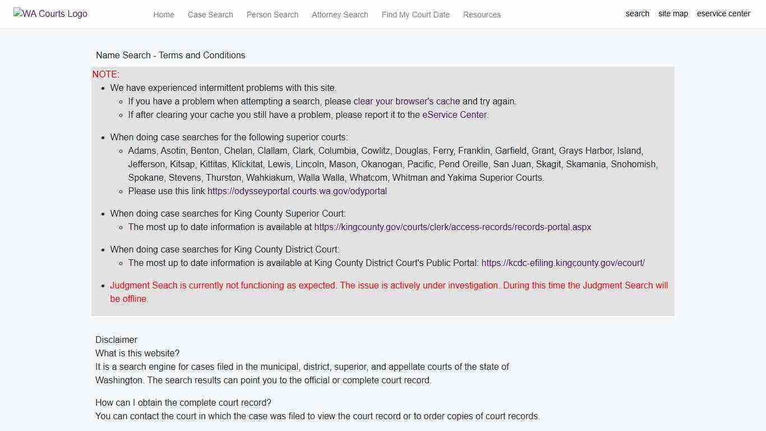The height and width of the screenshot is (431, 766).
Task: Report a problem via eService Center link
Action: (x=454, y=114)
